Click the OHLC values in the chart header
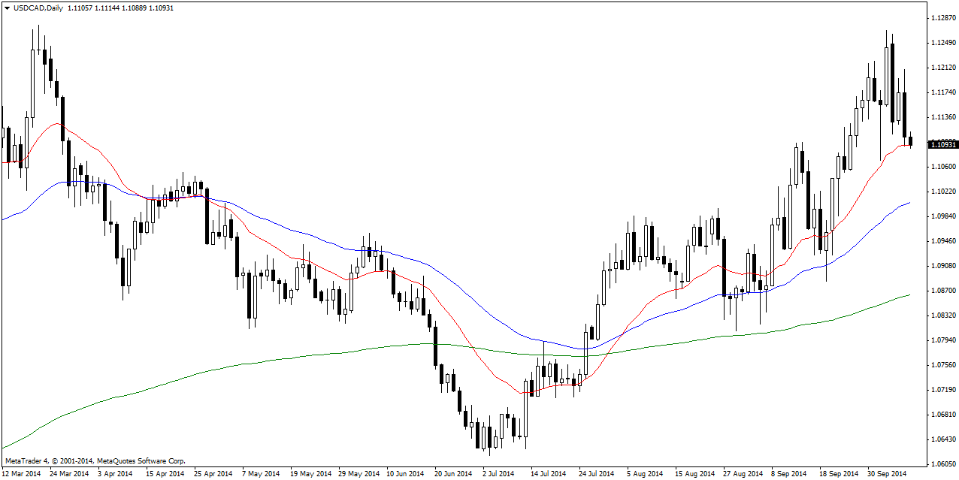Viewport: 959px width, 480px height. click(x=126, y=8)
